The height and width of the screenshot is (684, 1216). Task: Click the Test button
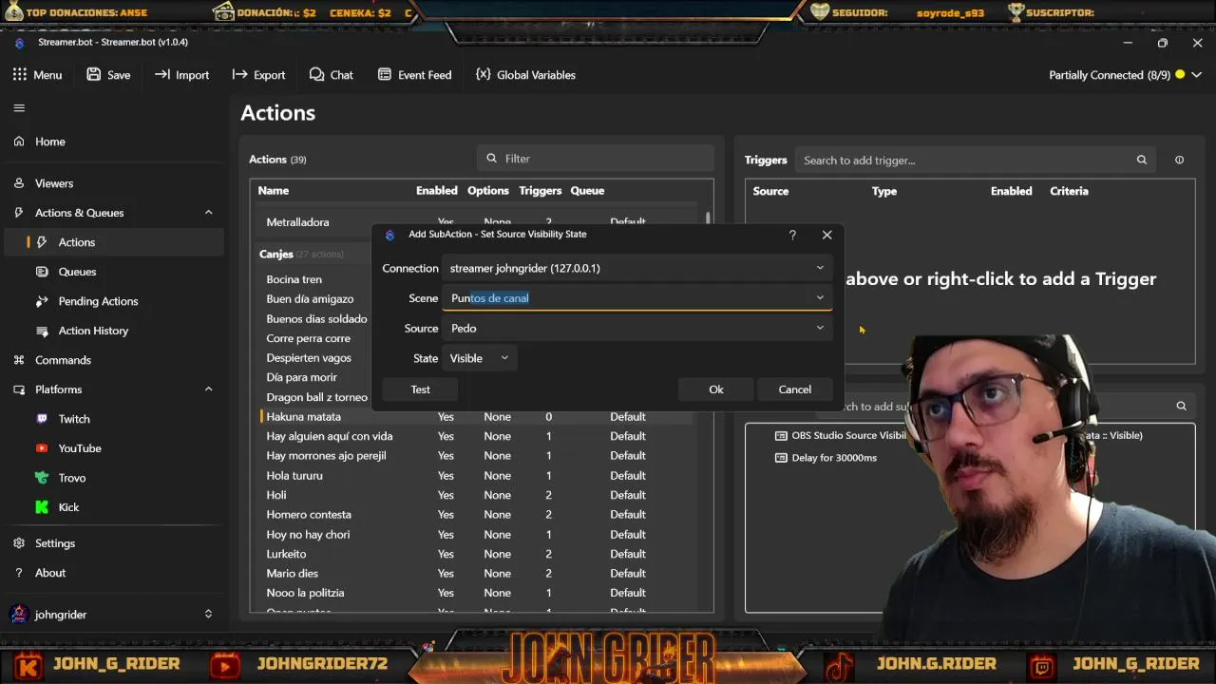tap(420, 389)
